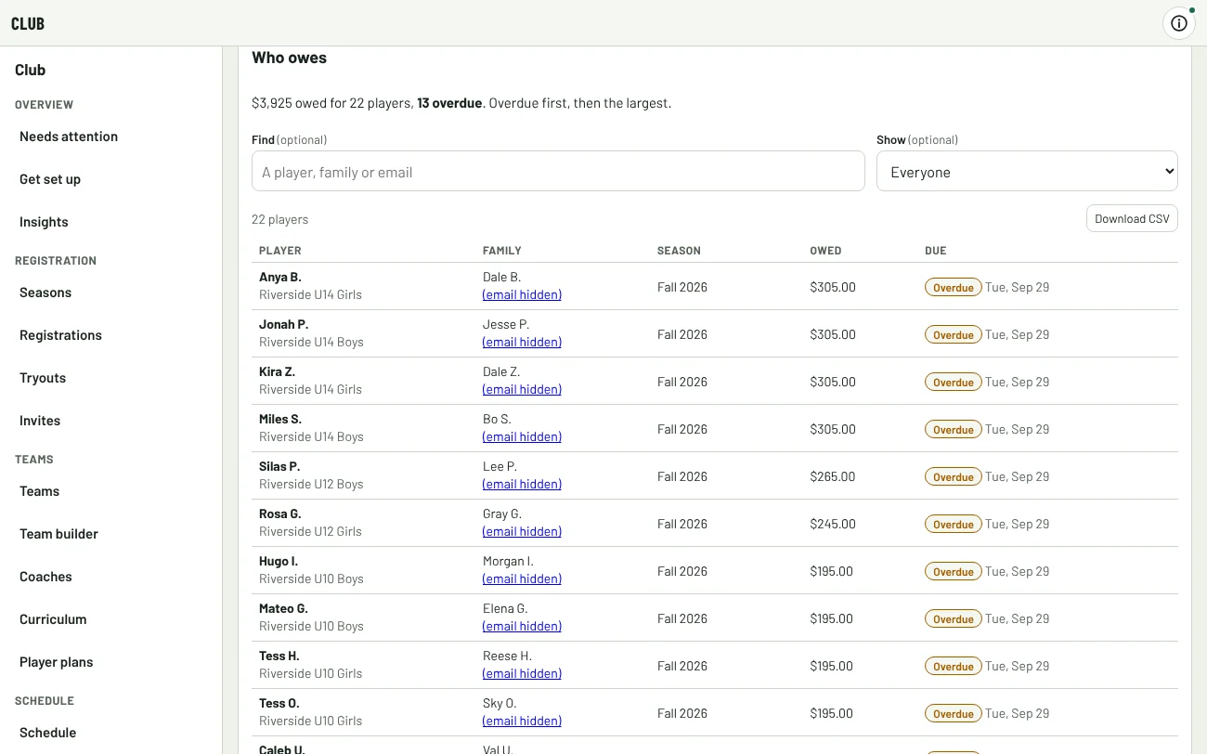
Task: Open Registrations in sidebar
Action: coord(60,335)
